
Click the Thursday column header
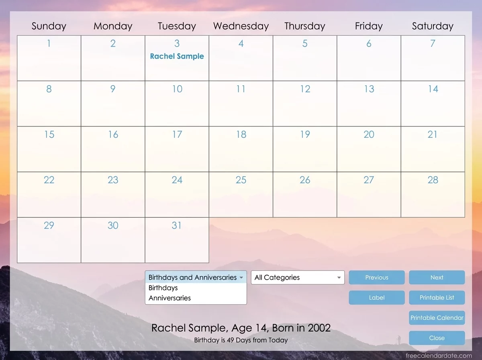pos(305,26)
